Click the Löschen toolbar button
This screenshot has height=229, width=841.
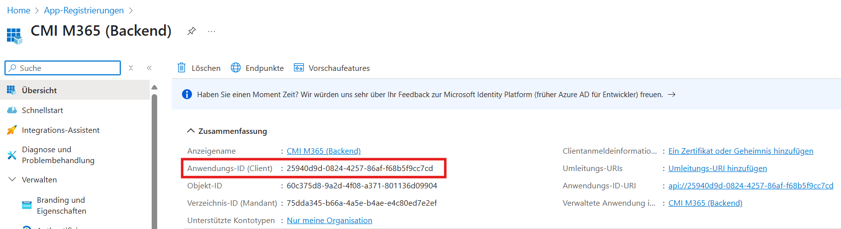199,68
